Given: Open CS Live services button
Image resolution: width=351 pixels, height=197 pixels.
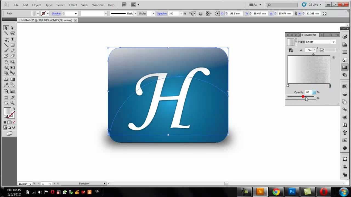Looking at the screenshot, I should click(x=312, y=5).
